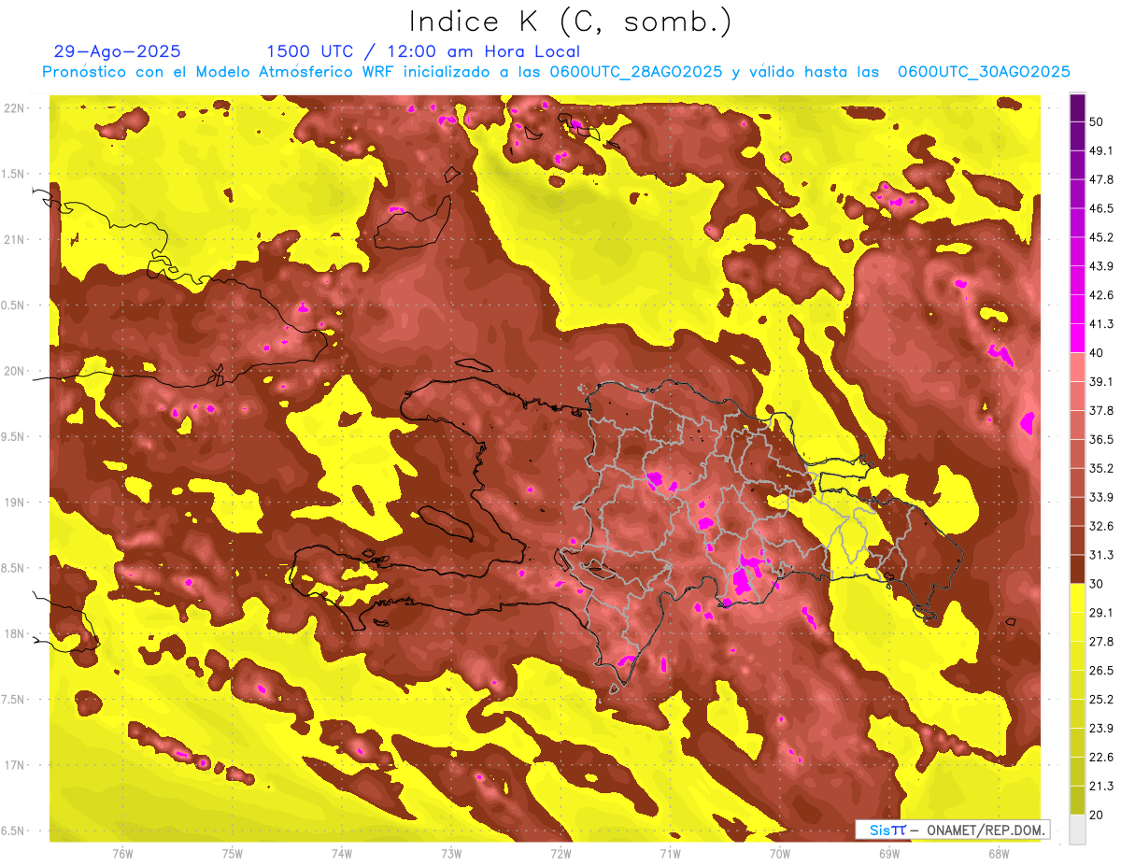Click the "49.1" color scale value

click(x=1100, y=150)
